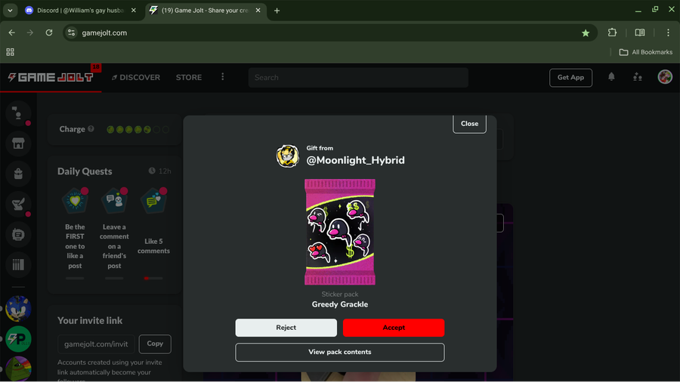680x382 pixels.
Task: Open the @Moonlight_Hybrid profile link
Action: tap(355, 160)
